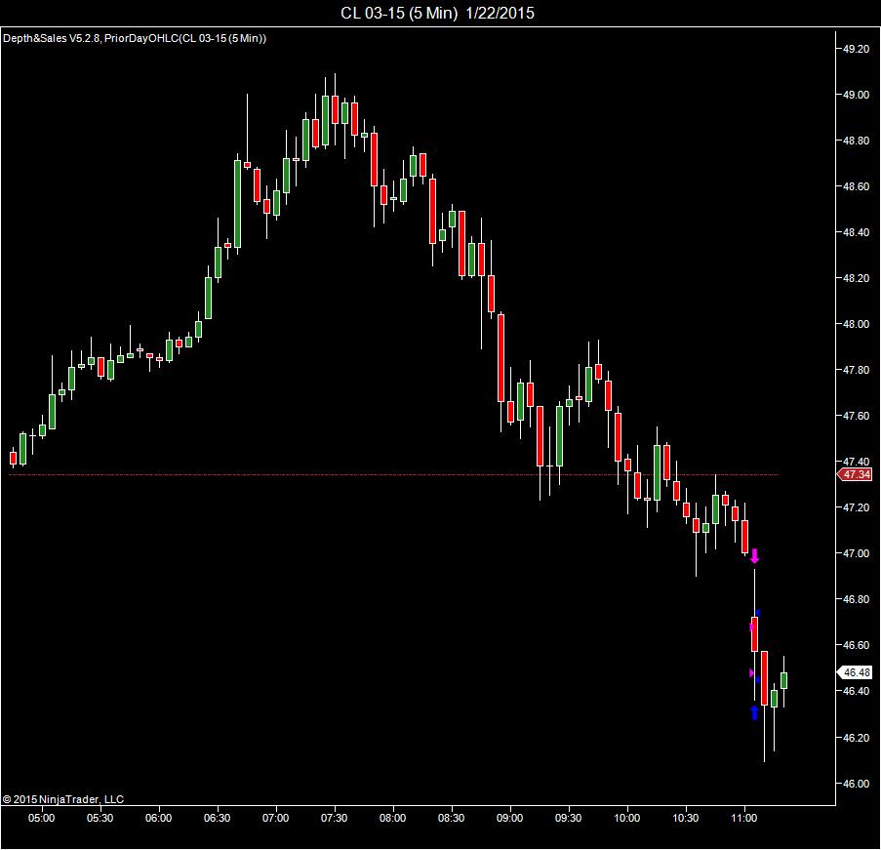Click the 07:00 time axis label
The height and width of the screenshot is (850, 881).
click(x=275, y=818)
